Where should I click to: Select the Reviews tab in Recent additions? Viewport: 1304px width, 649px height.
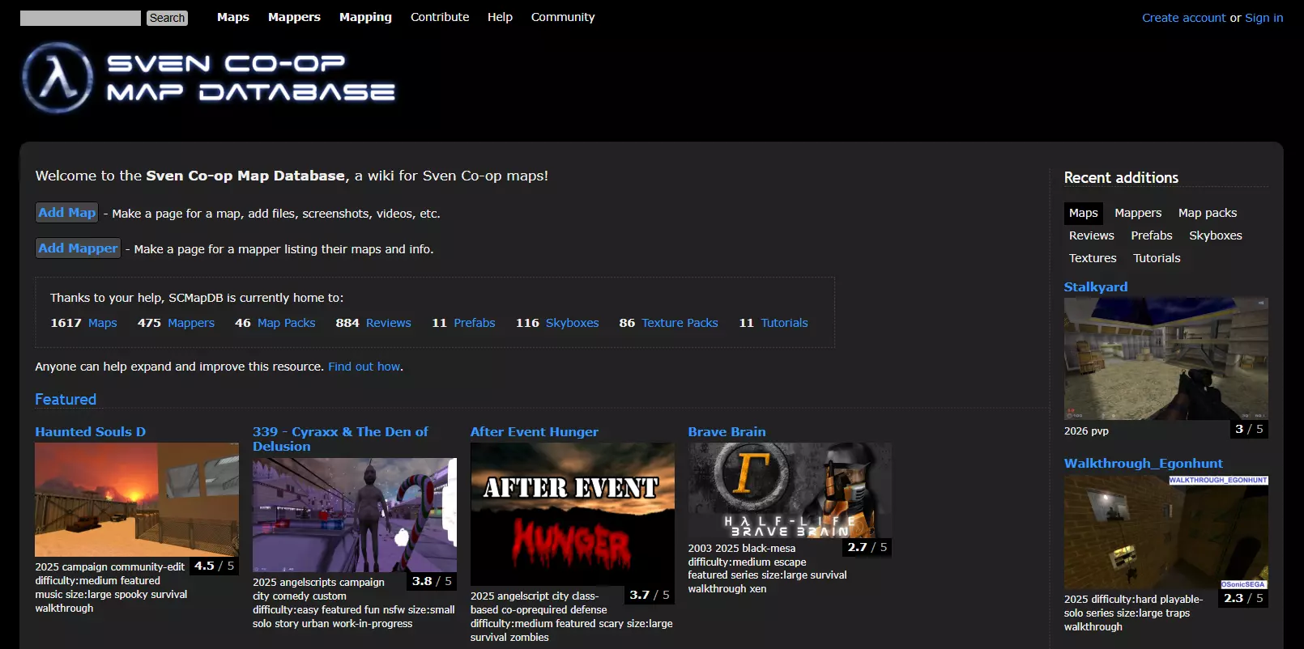1092,235
